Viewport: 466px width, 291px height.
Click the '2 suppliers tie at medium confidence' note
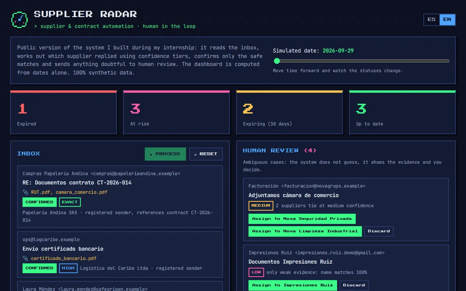click(x=325, y=206)
